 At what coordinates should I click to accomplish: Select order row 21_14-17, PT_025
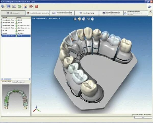tap(16, 25)
